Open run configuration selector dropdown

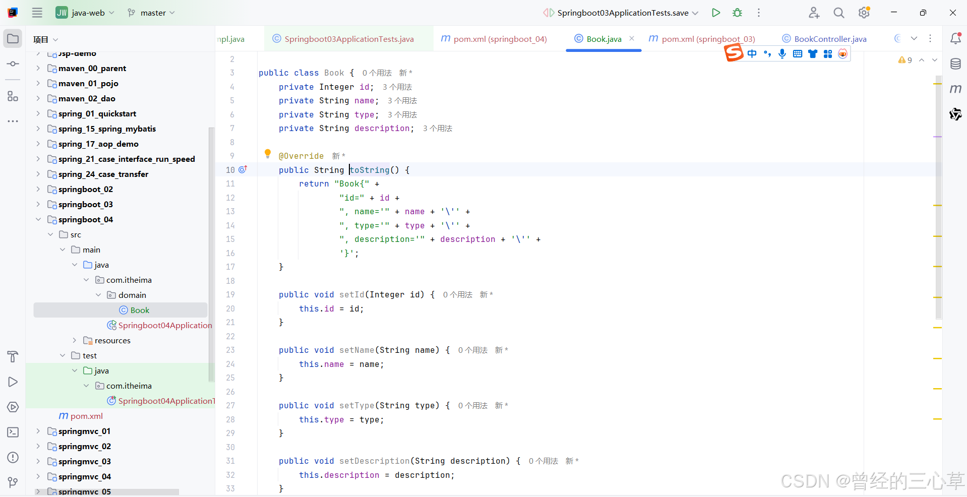click(x=621, y=13)
